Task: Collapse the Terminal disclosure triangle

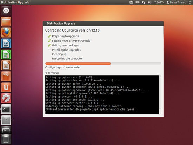Action: 46,73
